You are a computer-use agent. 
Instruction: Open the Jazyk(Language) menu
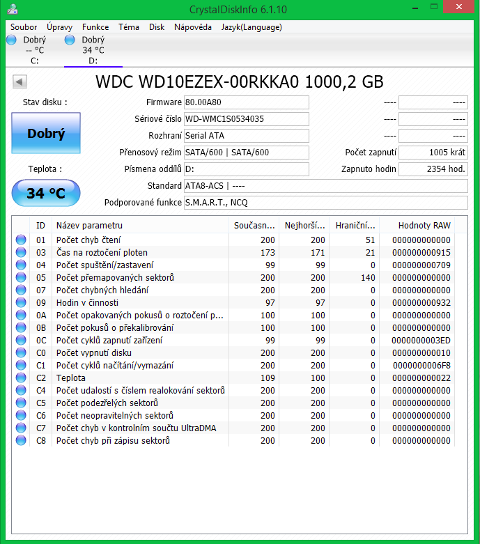tap(251, 27)
